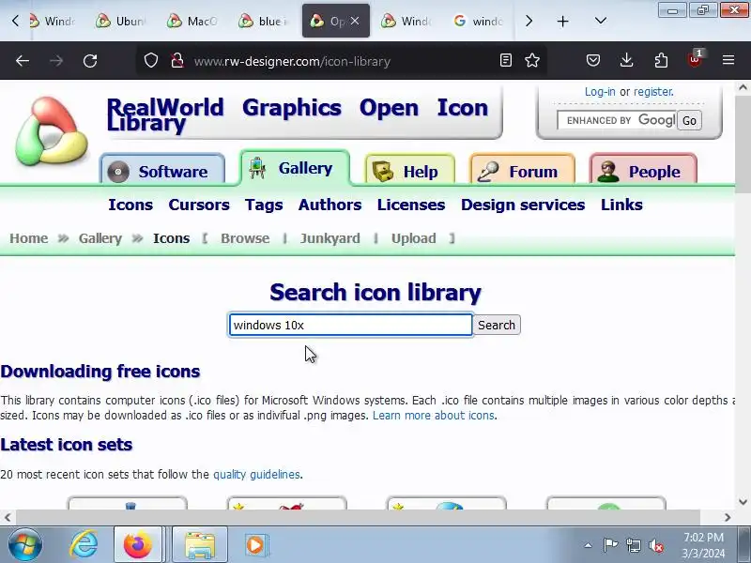The image size is (751, 563).
Task: Open Windows Explorer folder on the taskbar
Action: pyautogui.click(x=200, y=545)
